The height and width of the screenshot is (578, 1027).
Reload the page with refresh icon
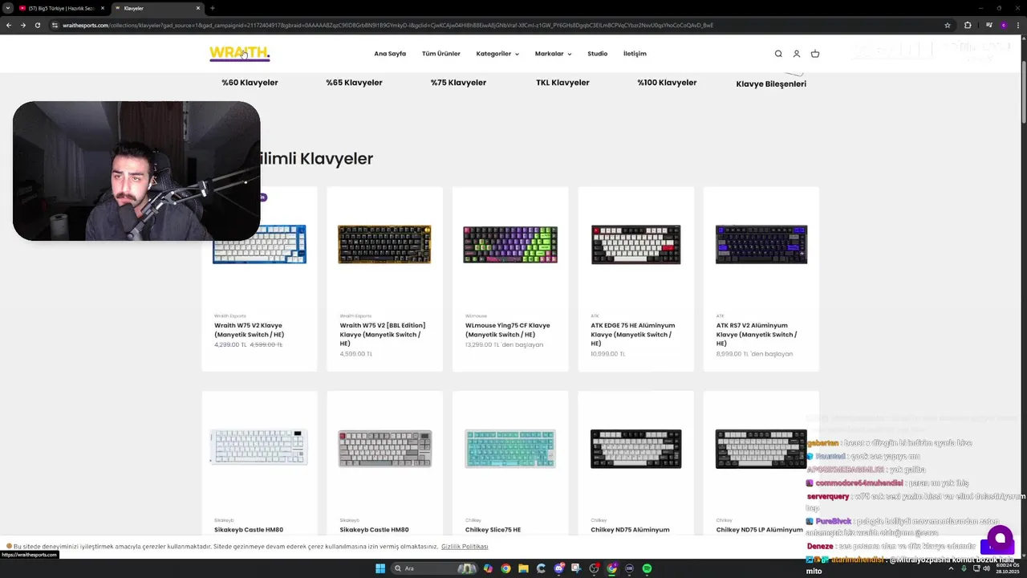[38, 25]
